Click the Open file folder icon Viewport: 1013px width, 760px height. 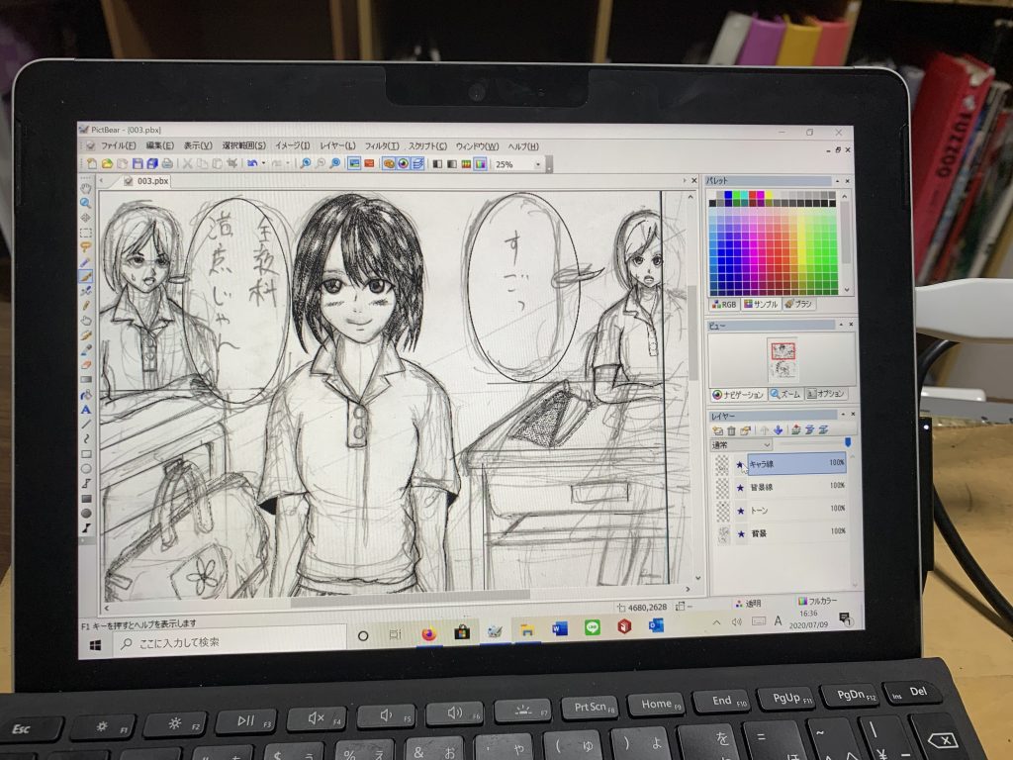pos(107,164)
